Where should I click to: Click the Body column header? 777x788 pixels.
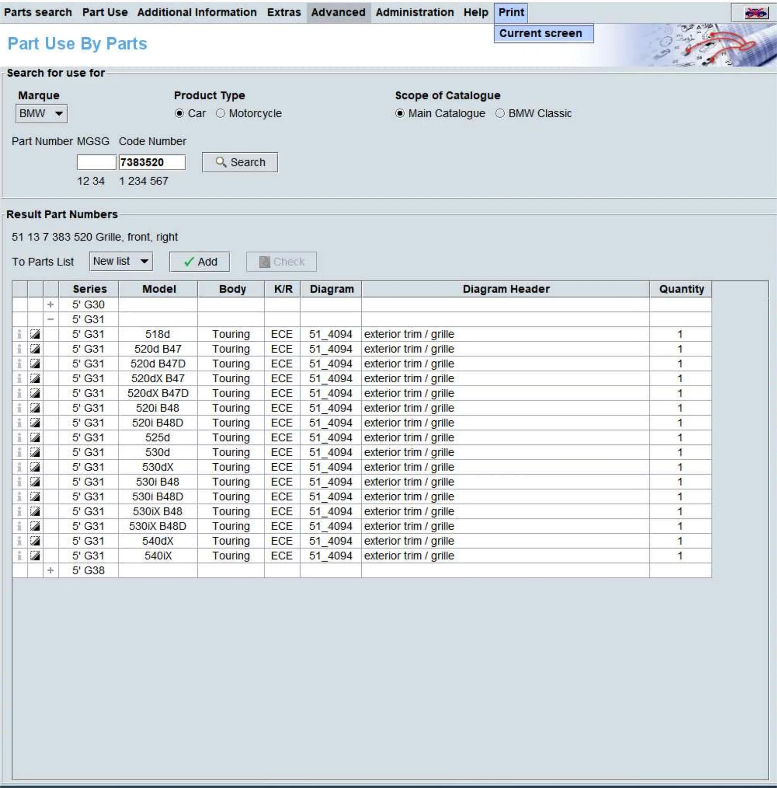point(231,289)
